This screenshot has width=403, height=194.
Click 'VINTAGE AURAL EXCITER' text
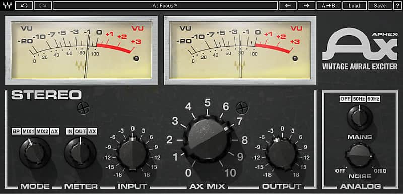360,67
